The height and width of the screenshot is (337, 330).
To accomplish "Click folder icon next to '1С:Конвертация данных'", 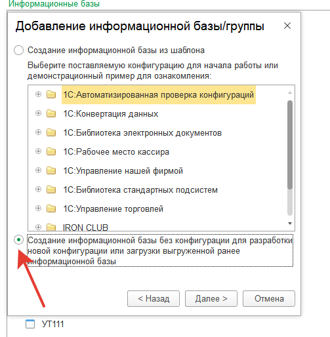I will [51, 113].
